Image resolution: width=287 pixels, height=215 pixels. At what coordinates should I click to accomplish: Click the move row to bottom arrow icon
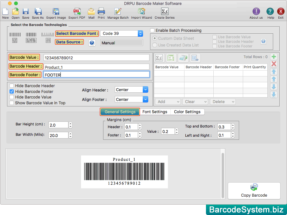click(x=274, y=95)
